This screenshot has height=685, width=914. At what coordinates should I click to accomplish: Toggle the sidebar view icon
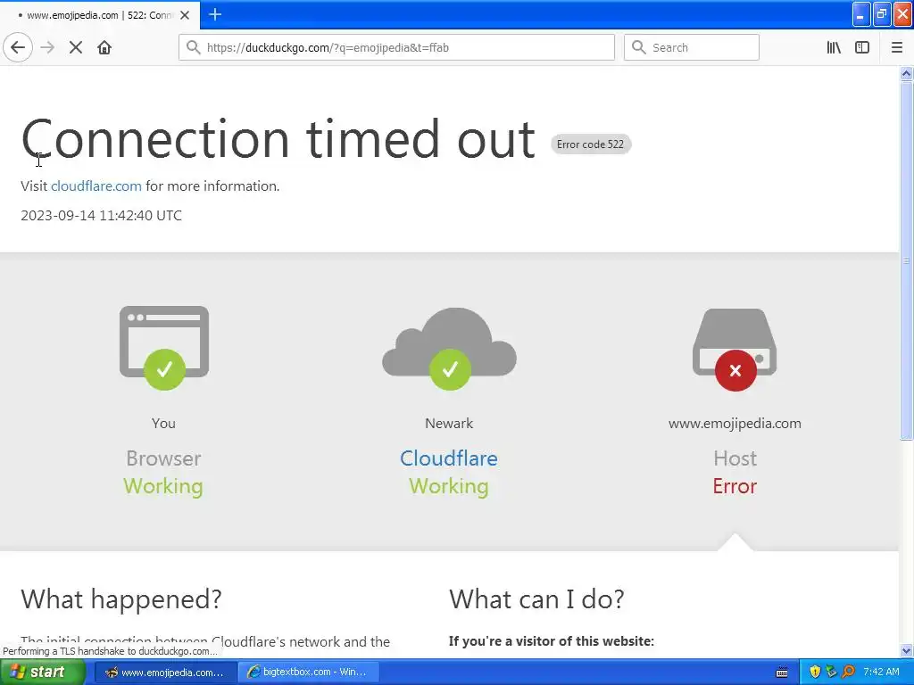pyautogui.click(x=862, y=48)
